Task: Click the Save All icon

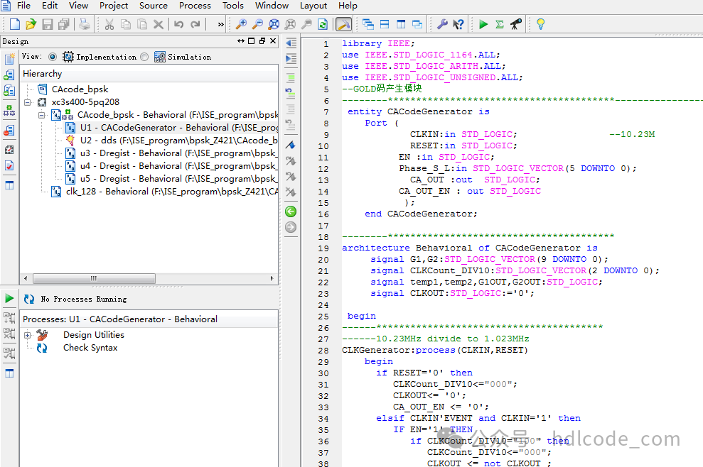Action: click(64, 24)
